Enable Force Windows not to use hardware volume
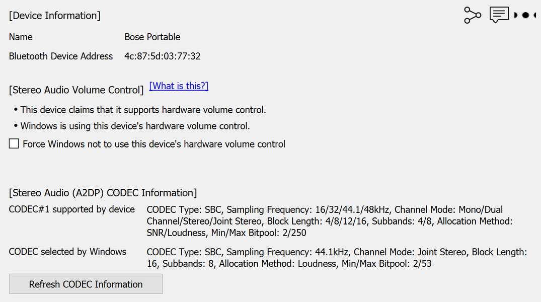This screenshot has width=541, height=302. click(14, 144)
